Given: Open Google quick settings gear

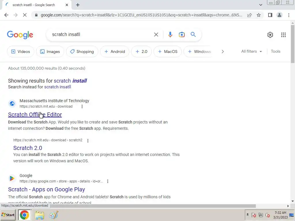Looking at the screenshot, I should 270,35.
